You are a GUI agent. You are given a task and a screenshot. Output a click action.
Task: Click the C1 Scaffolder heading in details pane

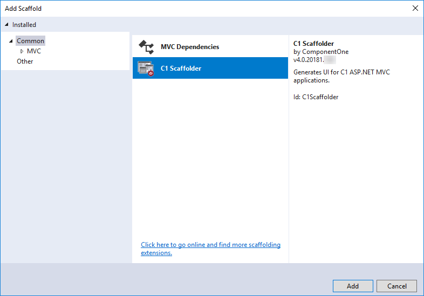313,43
